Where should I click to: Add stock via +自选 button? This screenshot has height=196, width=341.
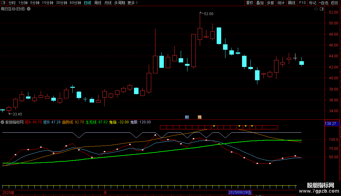[x=323, y=3]
